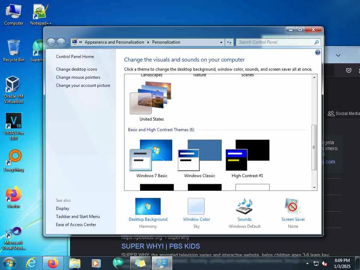
Task: Open the Computer desktop icon
Action: [x=14, y=14]
